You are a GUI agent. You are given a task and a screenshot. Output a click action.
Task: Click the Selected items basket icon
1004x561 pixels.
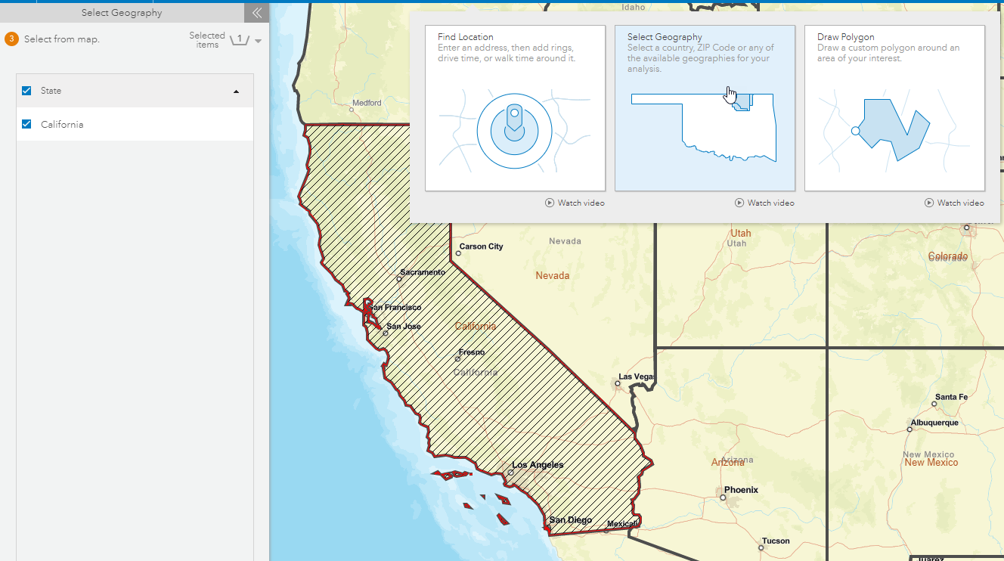[x=241, y=39]
